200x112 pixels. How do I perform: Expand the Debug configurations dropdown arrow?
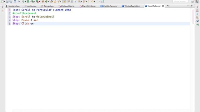25,2
